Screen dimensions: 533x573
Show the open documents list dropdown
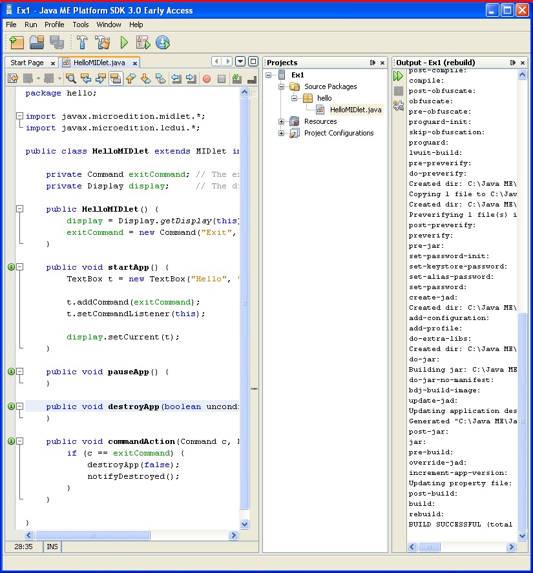pos(240,61)
